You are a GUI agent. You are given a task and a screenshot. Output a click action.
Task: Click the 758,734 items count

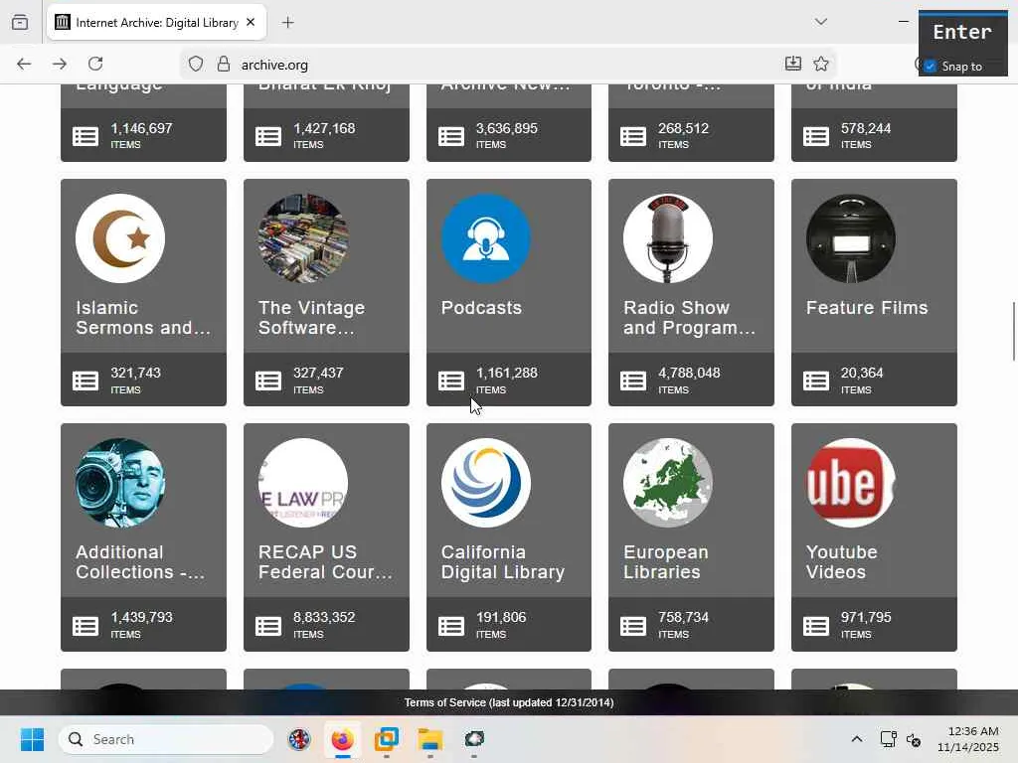[x=683, y=617]
